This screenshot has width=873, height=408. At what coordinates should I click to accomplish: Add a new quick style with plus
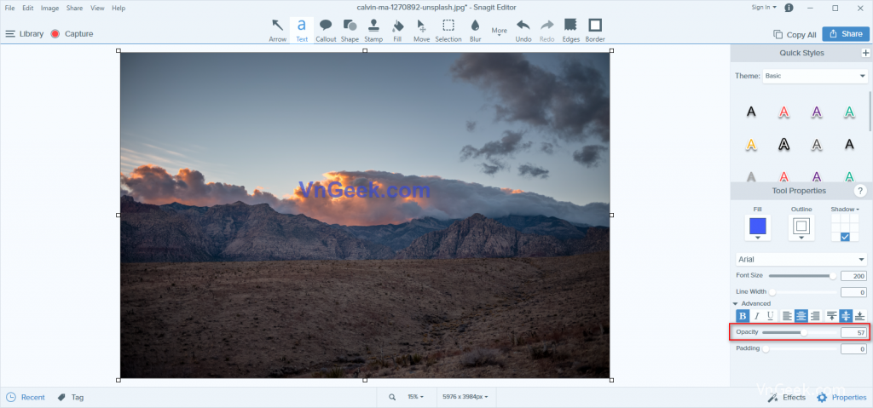pyautogui.click(x=865, y=53)
